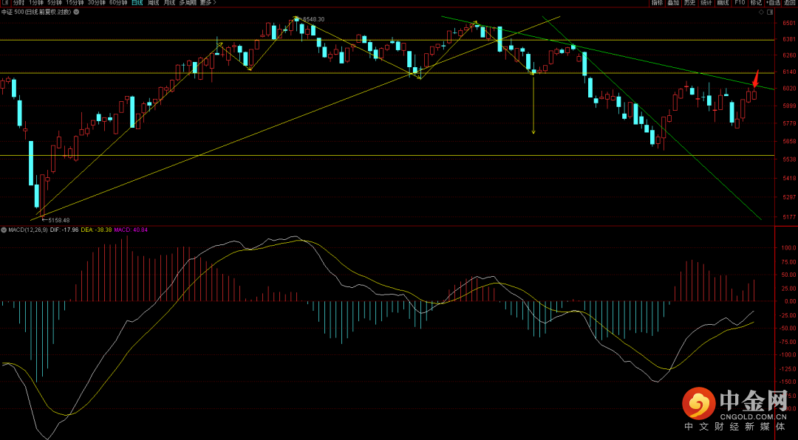Click the DIF: -17.96 value
The width and height of the screenshot is (798, 440).
[64, 230]
